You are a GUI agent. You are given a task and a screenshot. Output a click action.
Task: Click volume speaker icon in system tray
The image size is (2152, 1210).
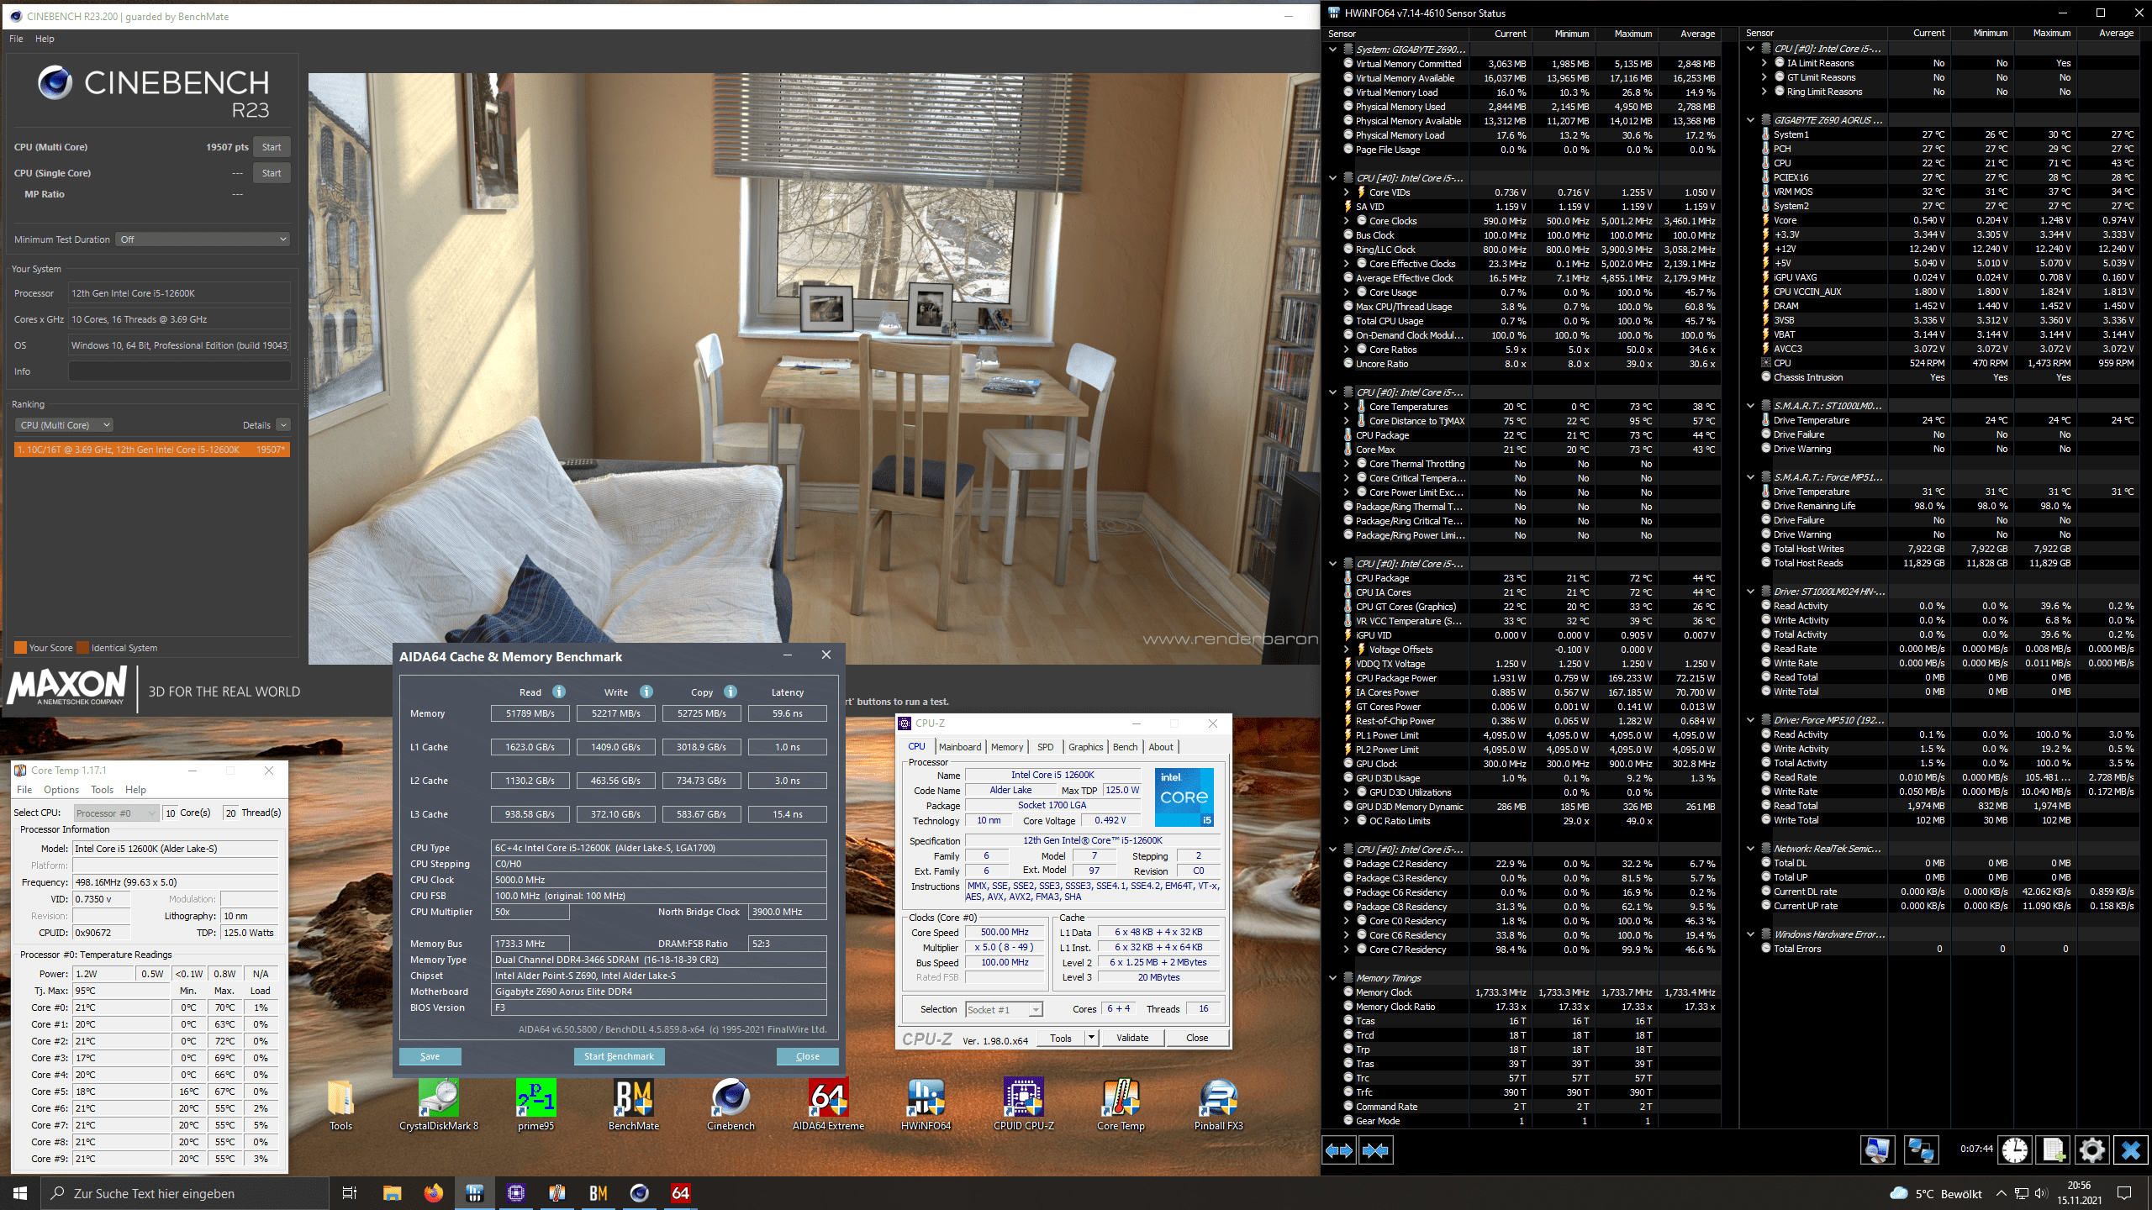tap(2040, 1193)
